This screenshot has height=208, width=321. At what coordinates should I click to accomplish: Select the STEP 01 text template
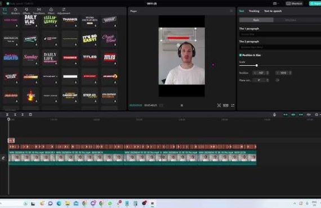point(90,95)
